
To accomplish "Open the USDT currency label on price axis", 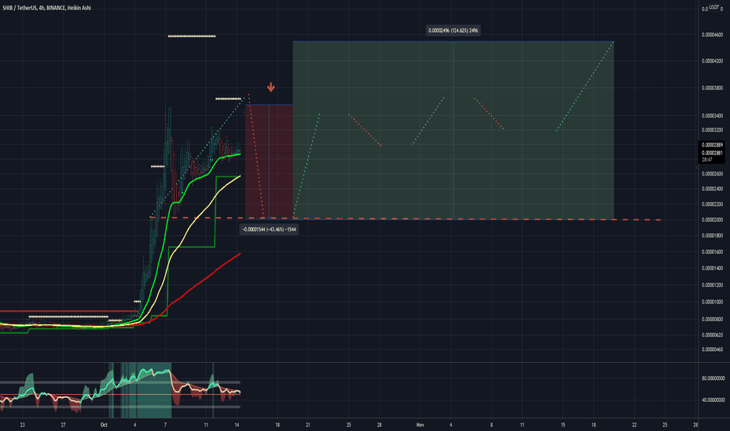I will pyautogui.click(x=714, y=8).
